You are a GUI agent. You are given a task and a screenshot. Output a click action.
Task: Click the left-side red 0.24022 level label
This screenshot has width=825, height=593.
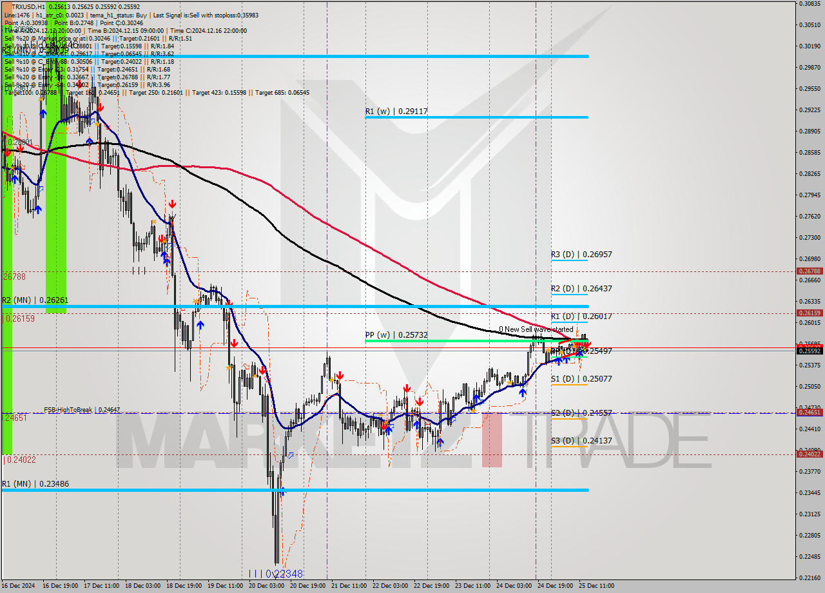pyautogui.click(x=19, y=460)
